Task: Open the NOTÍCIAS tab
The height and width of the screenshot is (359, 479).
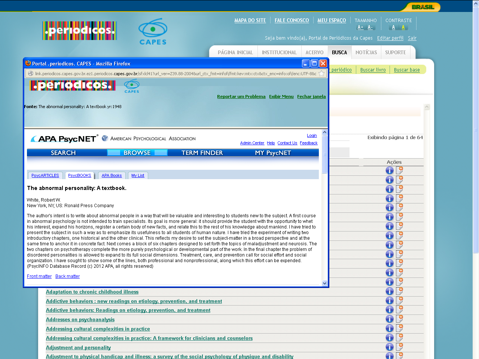Action: pyautogui.click(x=366, y=52)
